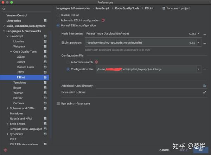Viewport: 211px width, 155px height.
Task: Click project-level icon next to Webpack
Action: click(45, 46)
